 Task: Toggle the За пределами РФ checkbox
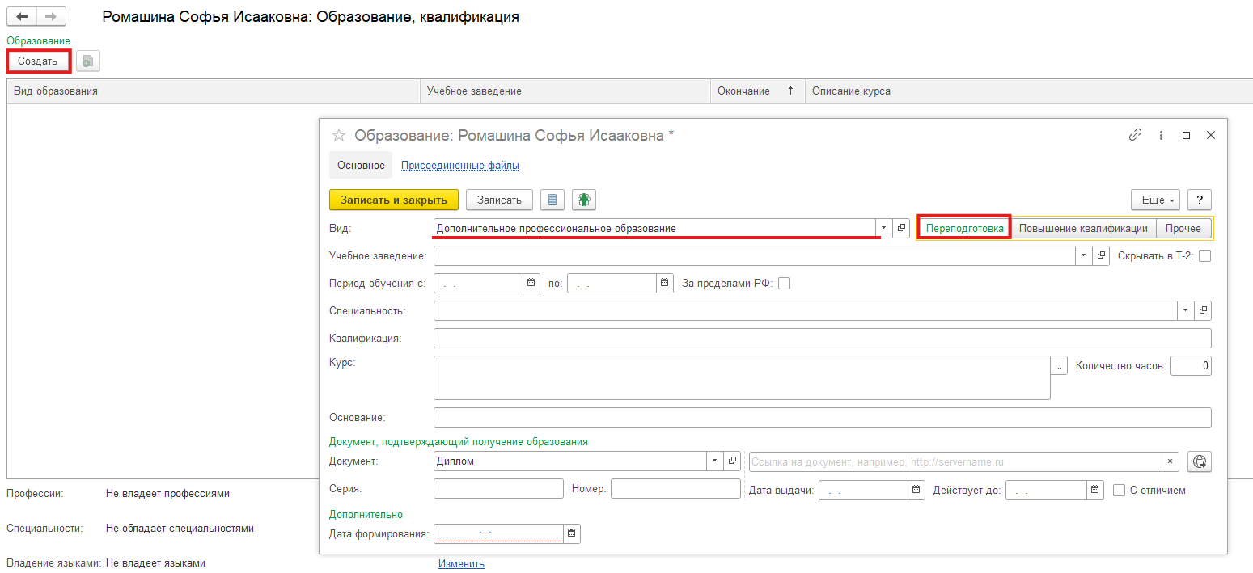(x=784, y=283)
